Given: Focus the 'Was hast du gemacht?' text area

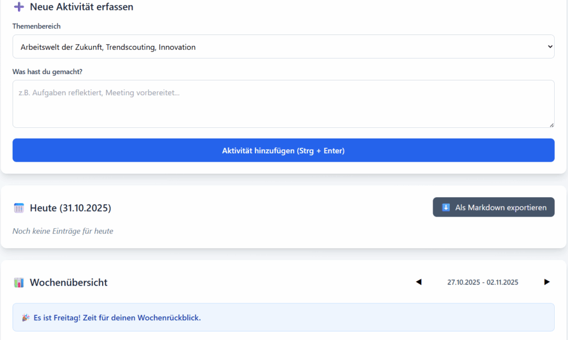Looking at the screenshot, I should click(x=283, y=104).
